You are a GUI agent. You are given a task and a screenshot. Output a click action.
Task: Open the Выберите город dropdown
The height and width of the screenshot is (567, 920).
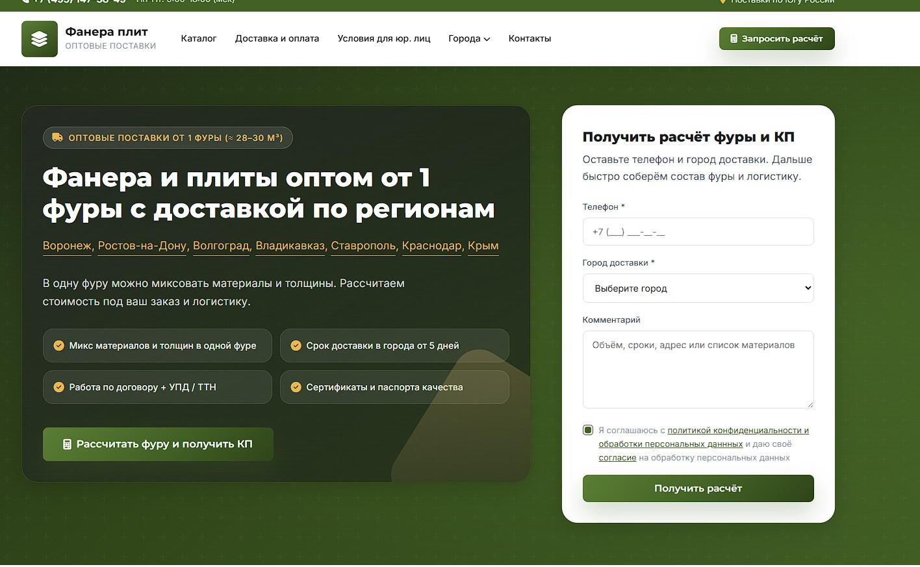click(x=698, y=288)
